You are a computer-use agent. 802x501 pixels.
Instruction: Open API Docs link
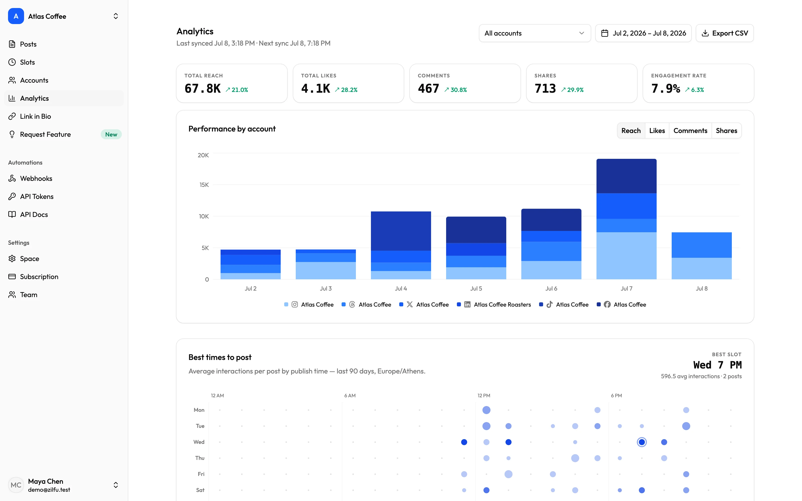(64, 214)
